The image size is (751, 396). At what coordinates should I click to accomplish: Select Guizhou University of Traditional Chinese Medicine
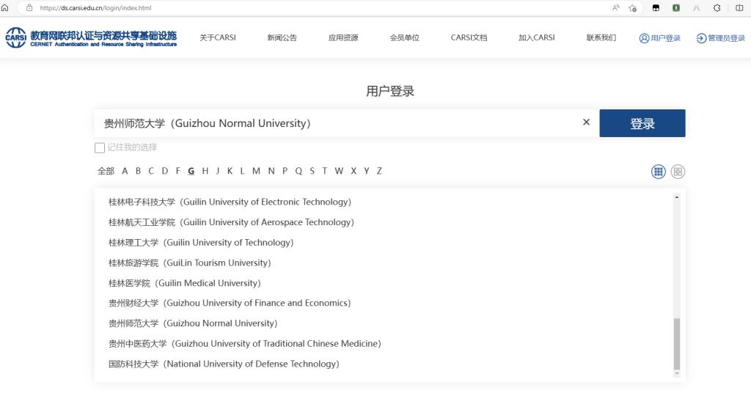(x=245, y=343)
